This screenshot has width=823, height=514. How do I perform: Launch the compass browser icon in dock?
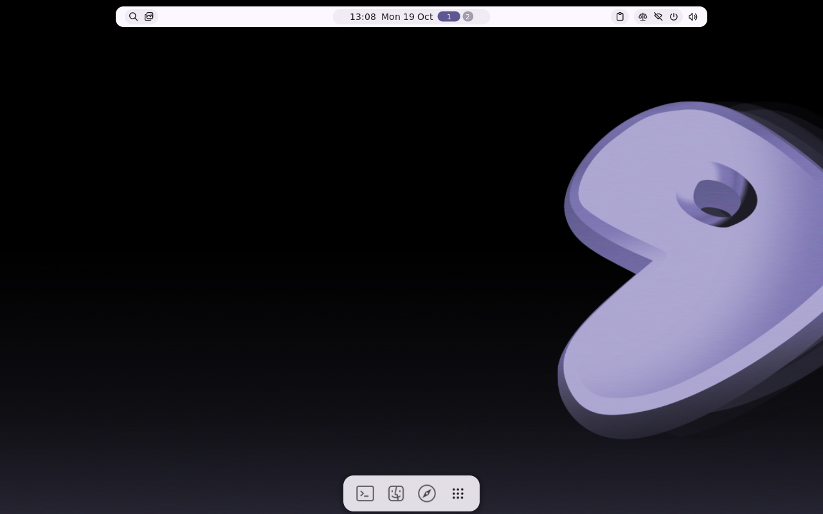coord(427,493)
